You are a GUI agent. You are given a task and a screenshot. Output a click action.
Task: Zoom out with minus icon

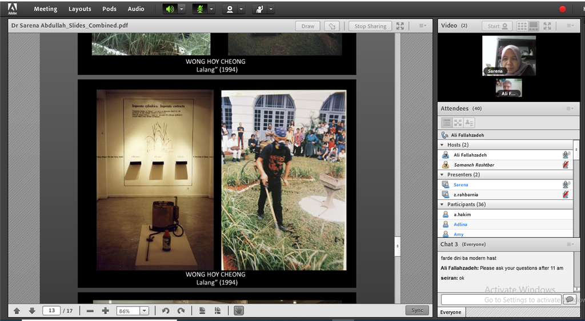(90, 311)
